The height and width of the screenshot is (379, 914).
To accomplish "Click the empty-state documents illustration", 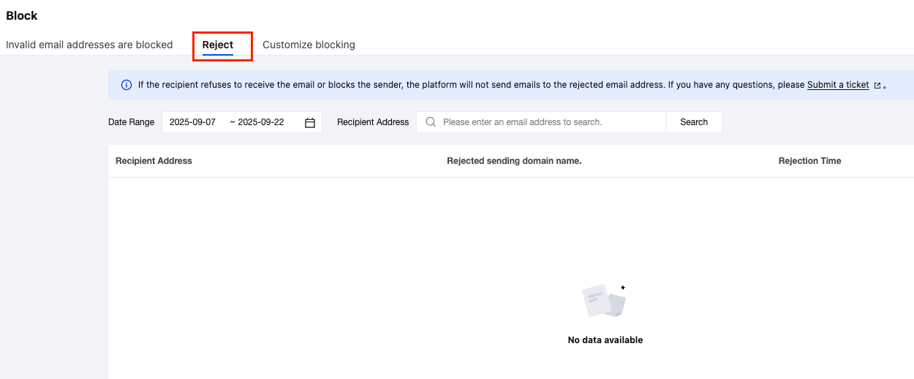I will point(604,301).
